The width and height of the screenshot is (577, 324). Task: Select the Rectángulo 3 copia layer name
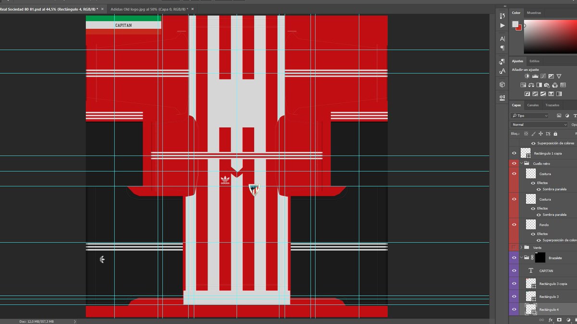[553, 284]
